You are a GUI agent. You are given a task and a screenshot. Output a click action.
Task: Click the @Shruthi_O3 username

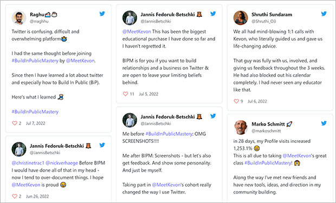coord(263,22)
